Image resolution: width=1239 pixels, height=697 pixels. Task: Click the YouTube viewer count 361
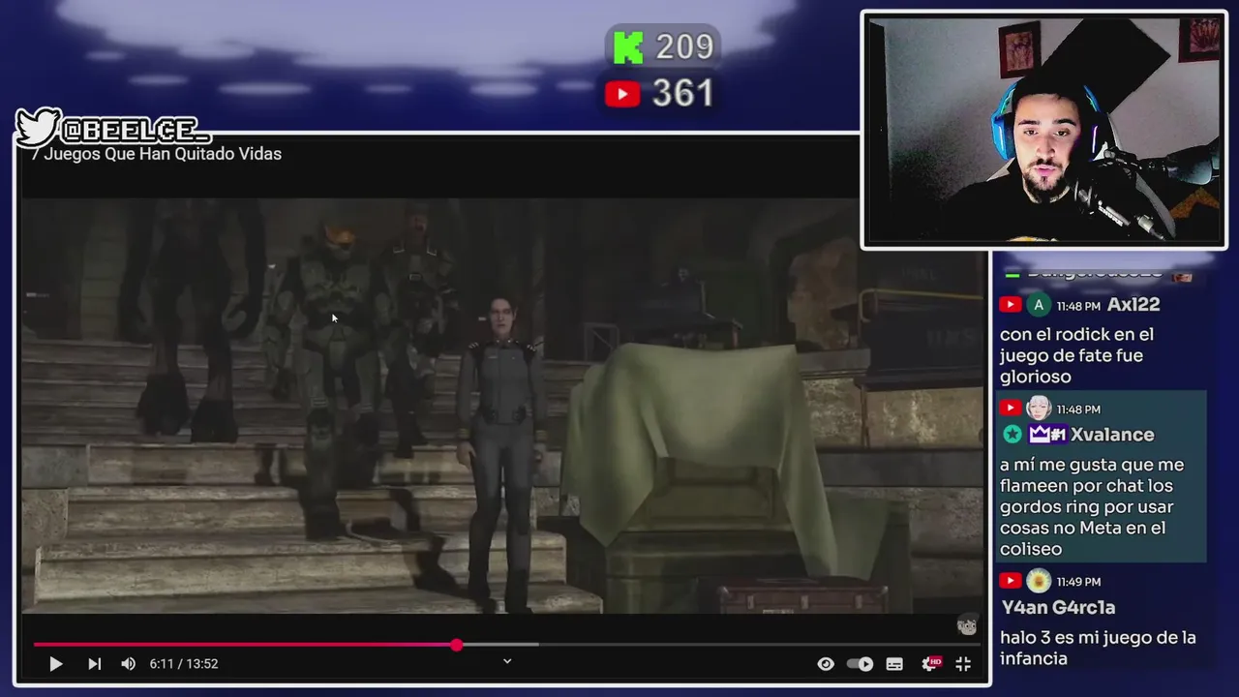[x=682, y=94]
